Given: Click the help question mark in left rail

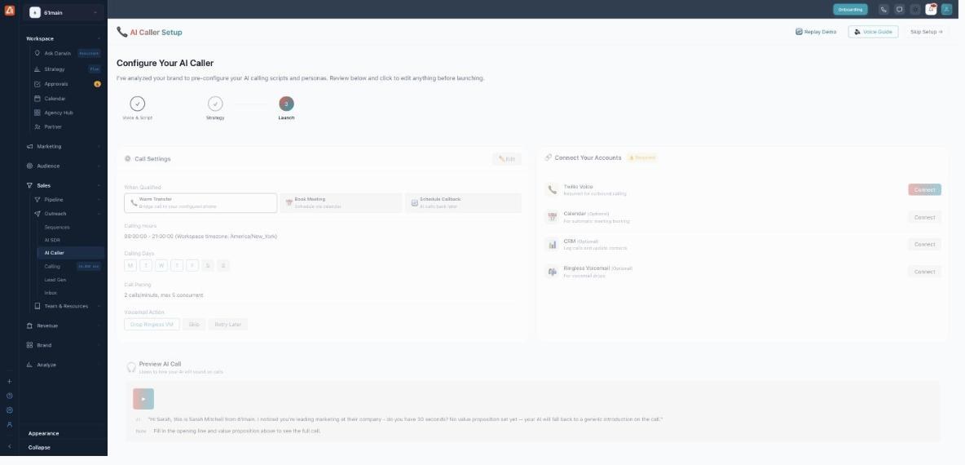Looking at the screenshot, I should pos(9,396).
